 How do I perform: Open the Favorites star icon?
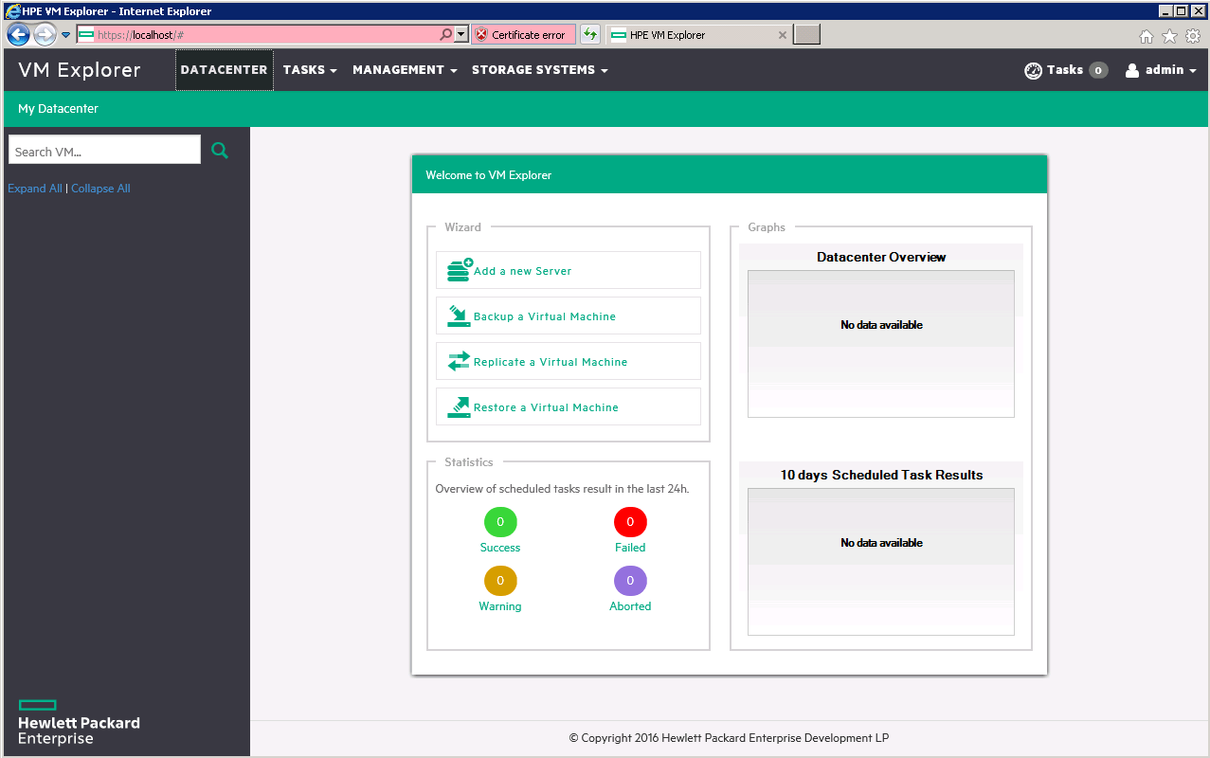1170,36
